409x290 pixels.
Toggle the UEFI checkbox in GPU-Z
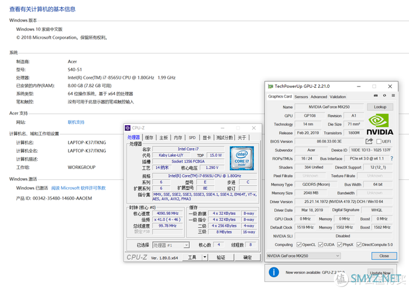pos(379,141)
